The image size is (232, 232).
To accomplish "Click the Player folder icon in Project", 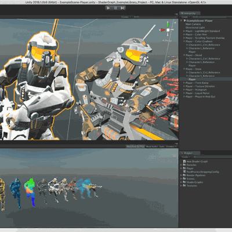I will tap(184, 168).
